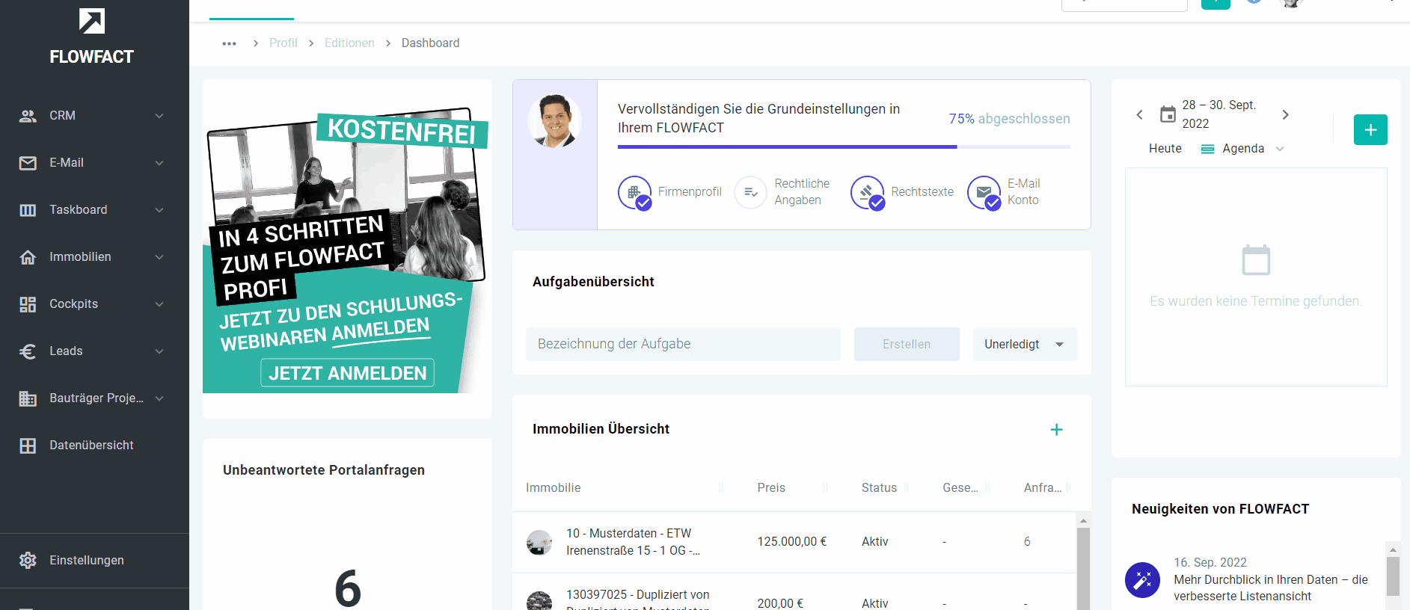Click the Immobilien house icon

pos(28,257)
